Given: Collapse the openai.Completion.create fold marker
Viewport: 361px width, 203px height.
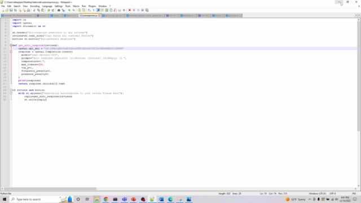Looking at the screenshot, I should coord(11,52).
